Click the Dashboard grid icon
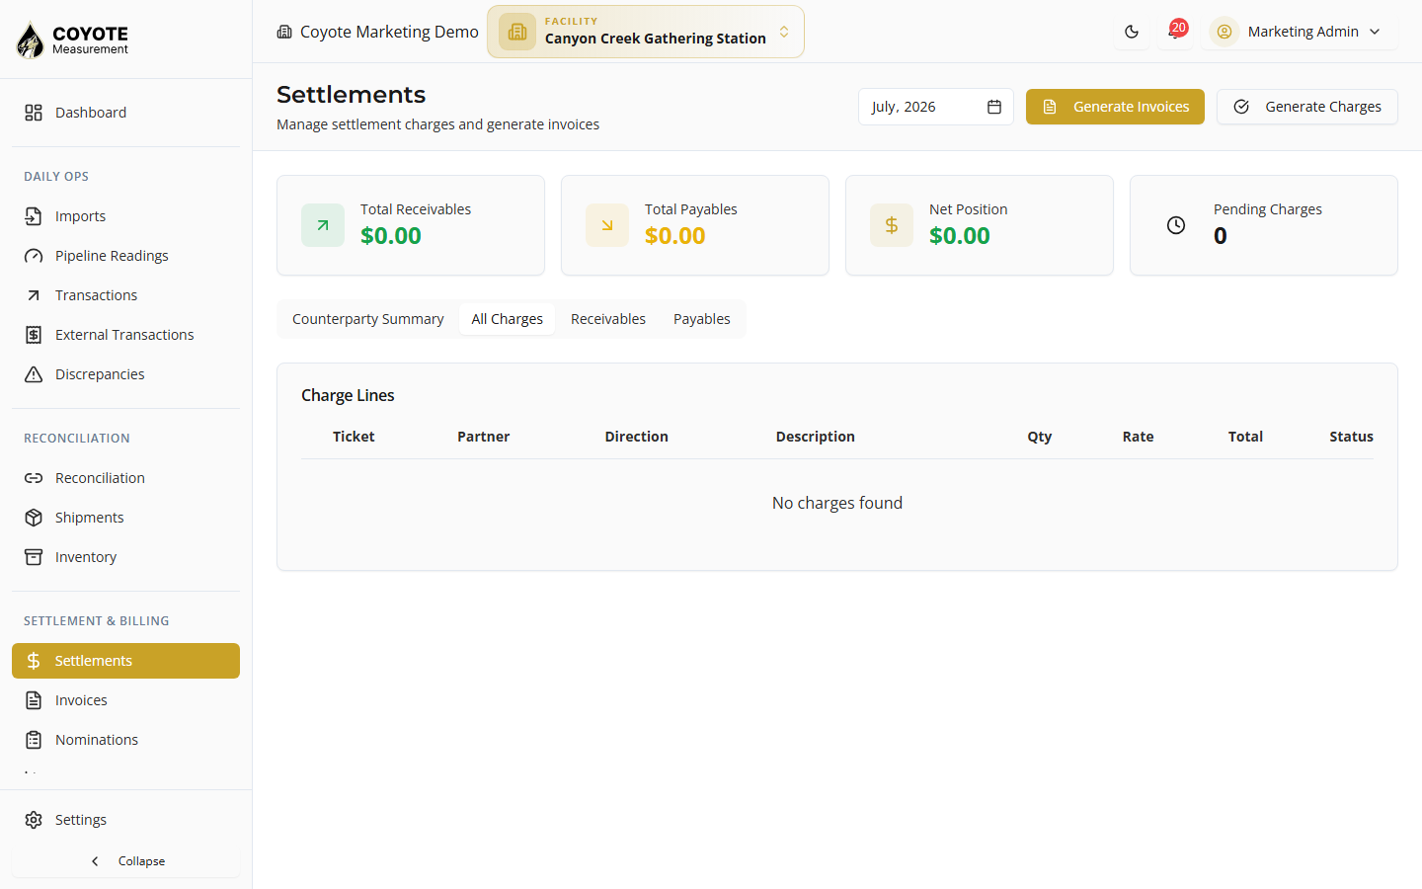1422x889 pixels. [x=34, y=113]
